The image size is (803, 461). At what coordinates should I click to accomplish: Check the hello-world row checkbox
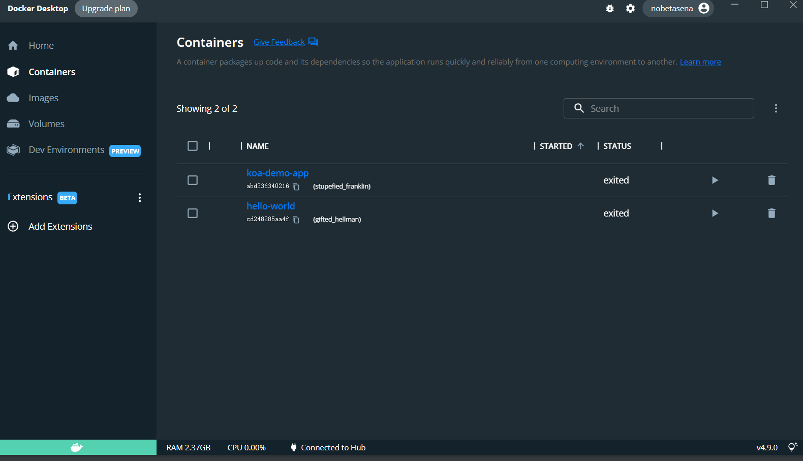point(193,213)
